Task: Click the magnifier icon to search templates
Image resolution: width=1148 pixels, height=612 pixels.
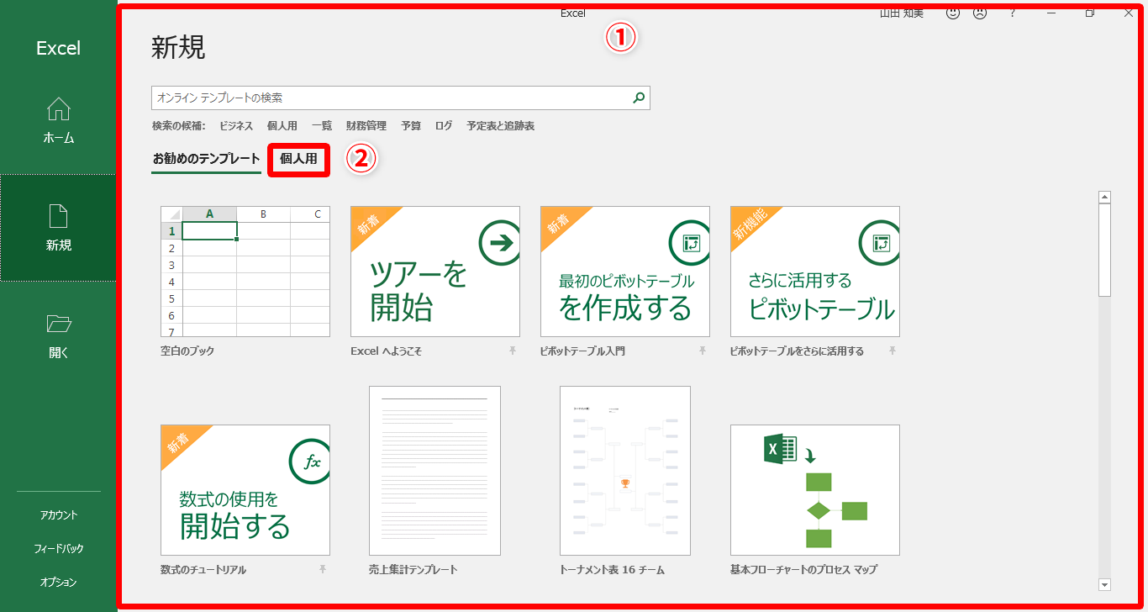Action: (639, 98)
